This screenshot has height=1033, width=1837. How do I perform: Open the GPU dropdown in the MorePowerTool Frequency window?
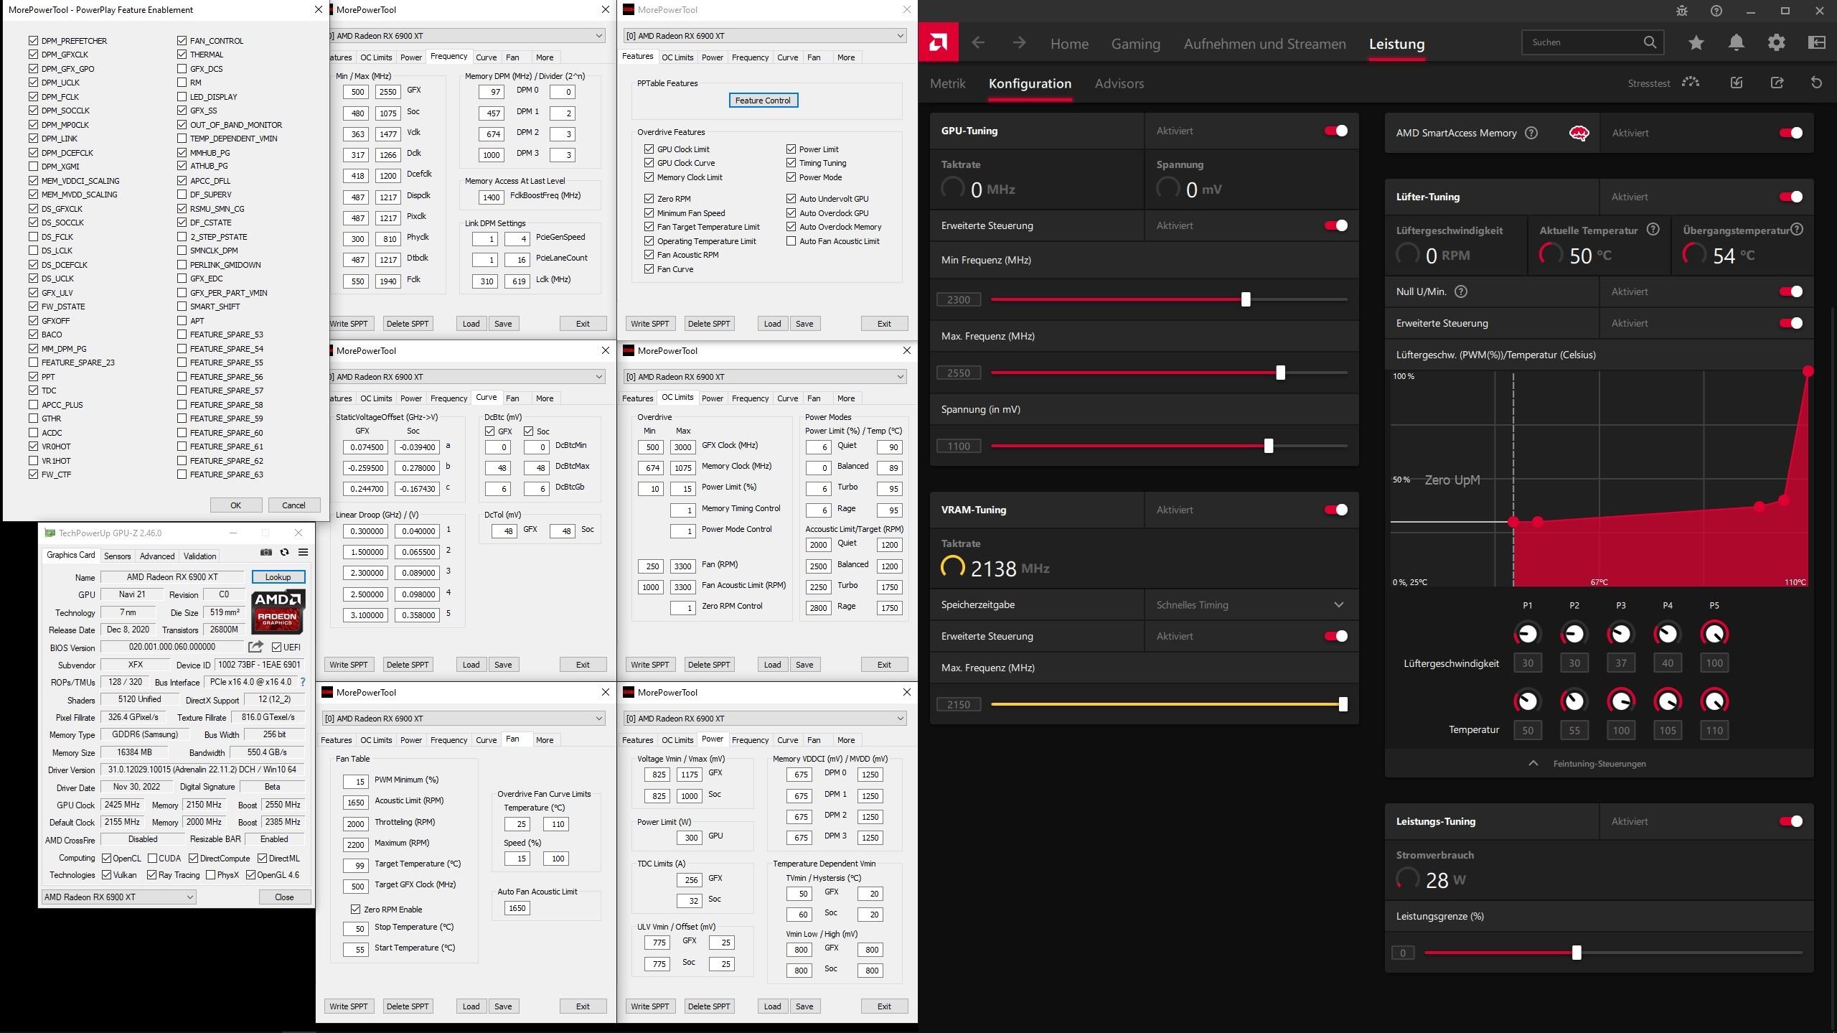[466, 36]
